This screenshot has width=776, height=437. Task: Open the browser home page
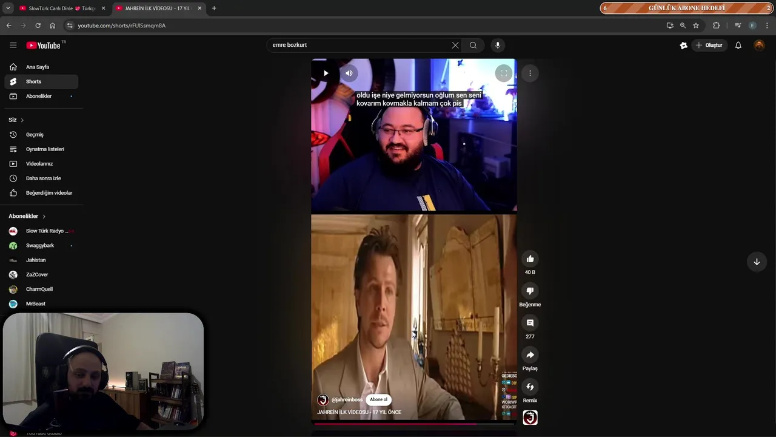pyautogui.click(x=52, y=25)
